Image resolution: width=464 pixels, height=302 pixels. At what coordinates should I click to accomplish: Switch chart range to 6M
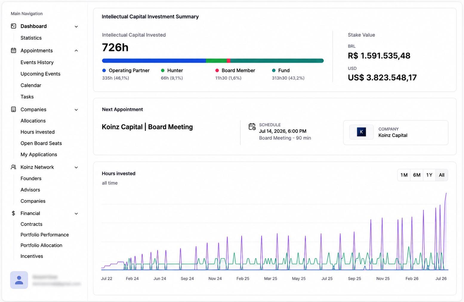click(417, 175)
